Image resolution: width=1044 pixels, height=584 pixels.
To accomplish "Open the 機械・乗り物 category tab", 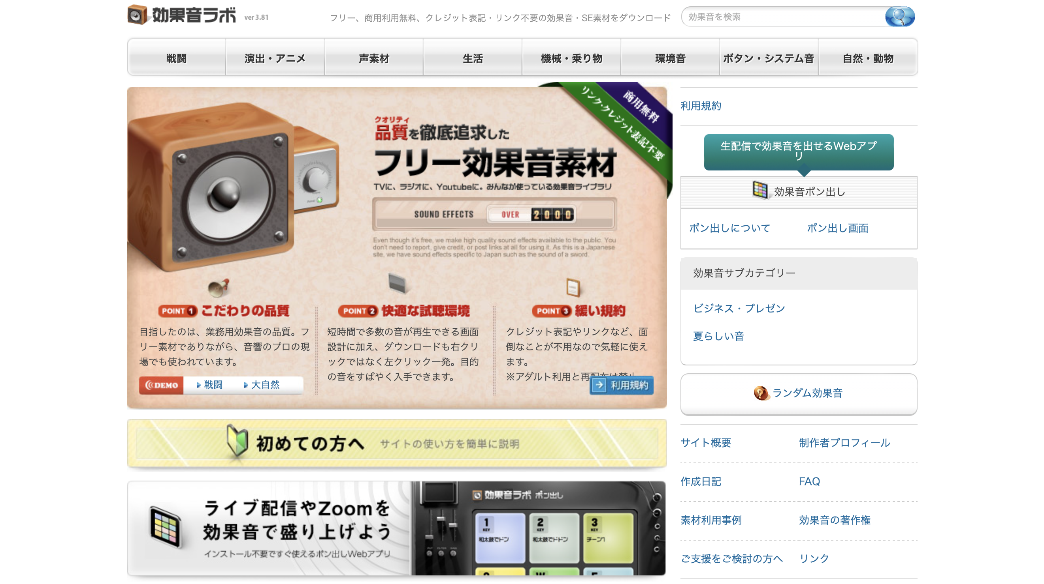I will (x=571, y=58).
